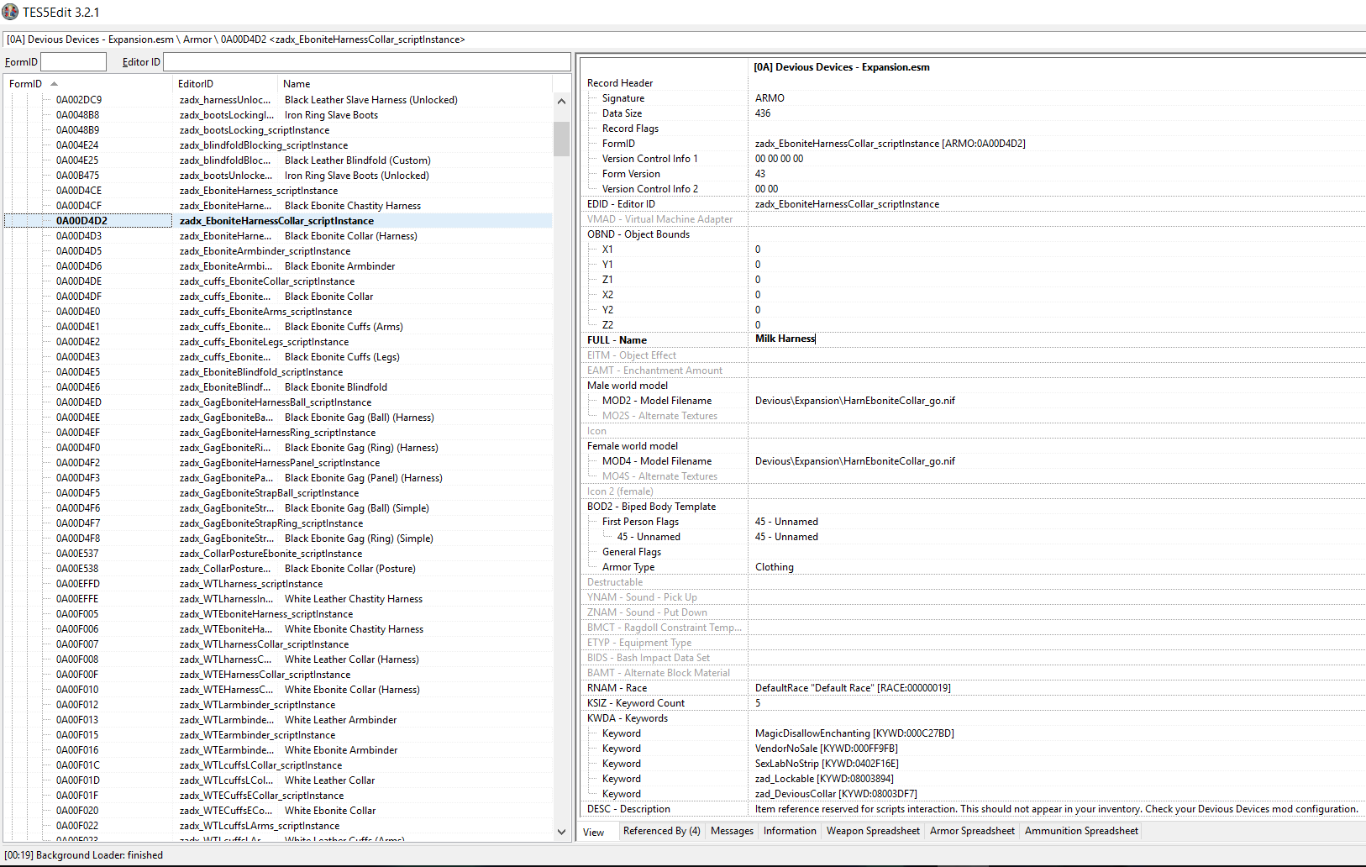The width and height of the screenshot is (1366, 867).
Task: Switch to the View tab
Action: [594, 832]
